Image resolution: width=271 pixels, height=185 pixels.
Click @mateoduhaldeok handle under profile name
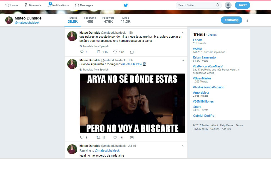[27, 23]
